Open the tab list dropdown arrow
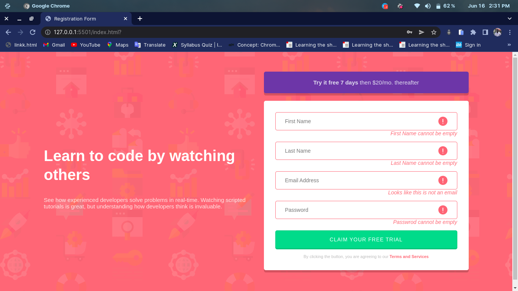 point(509,19)
